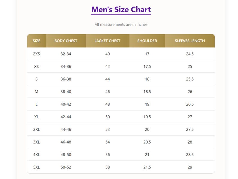The width and height of the screenshot is (238, 179).
Task: Click the SIZE column header
Action: pos(37,41)
